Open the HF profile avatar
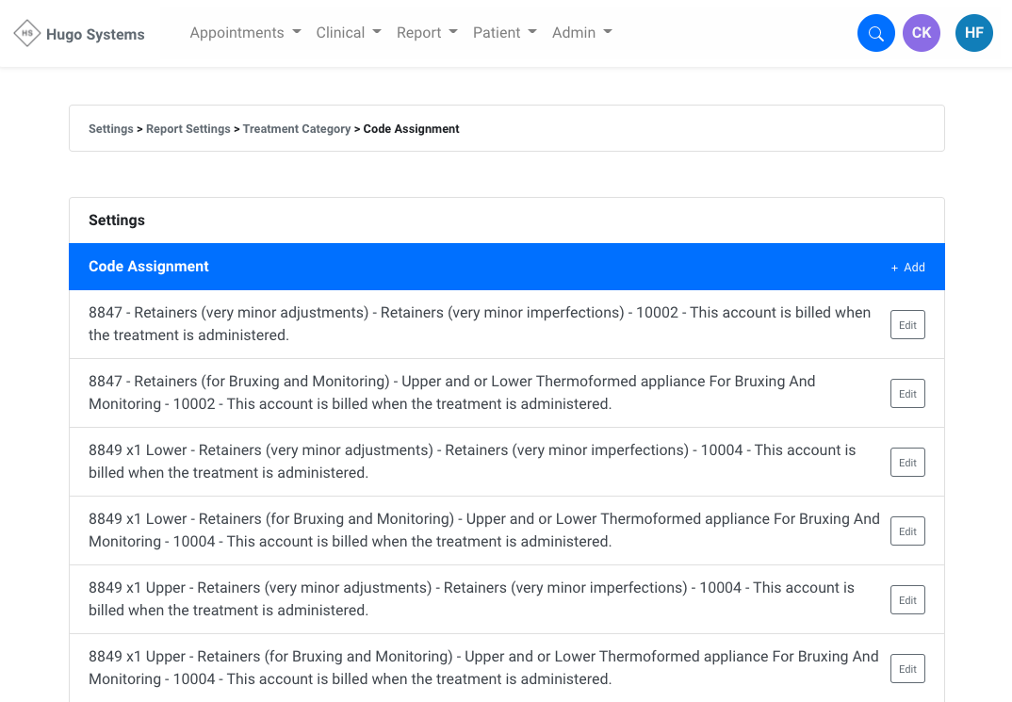 click(973, 33)
